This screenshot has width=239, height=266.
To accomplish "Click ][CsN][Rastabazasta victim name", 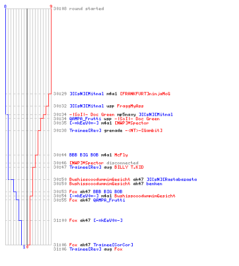I will click(172, 179).
